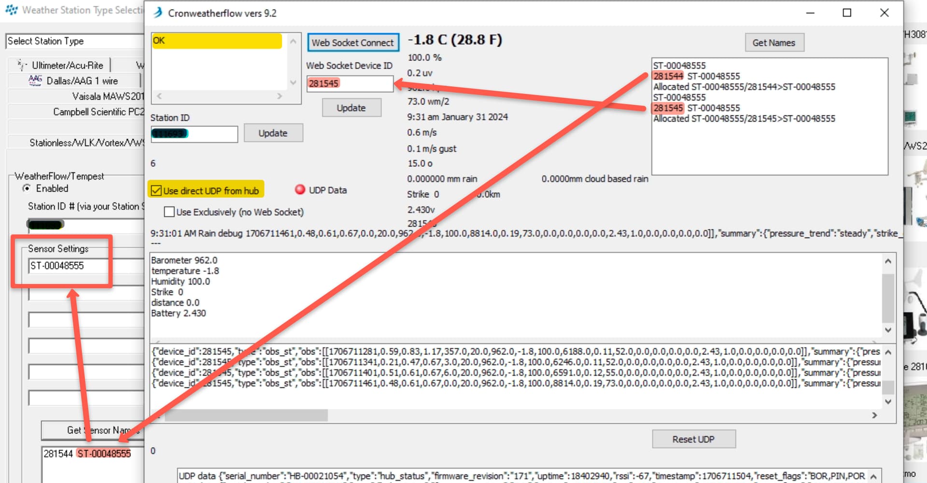Click Update under Web Socket Device ID
927x483 pixels.
tap(351, 108)
